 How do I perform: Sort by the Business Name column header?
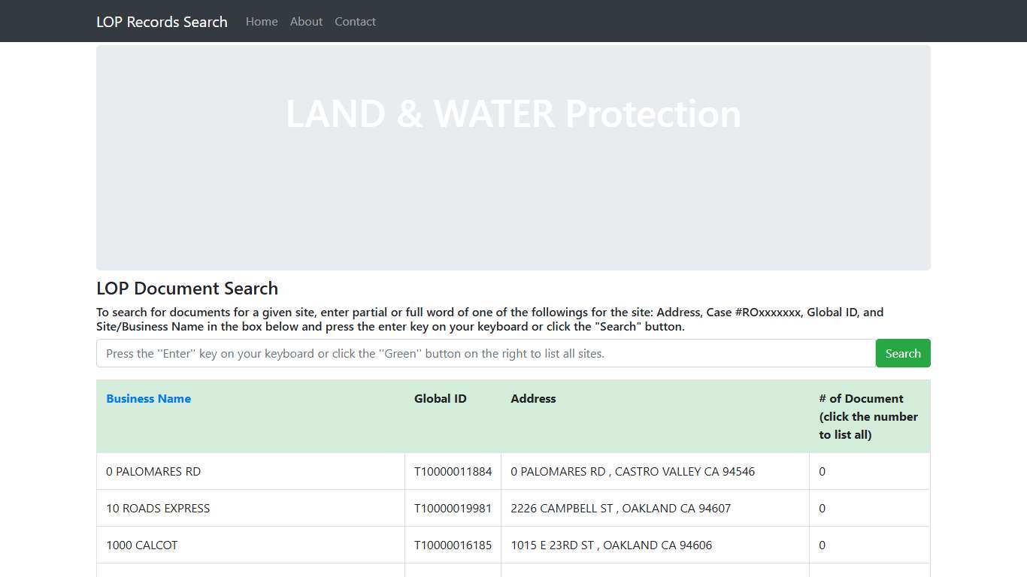tap(148, 399)
